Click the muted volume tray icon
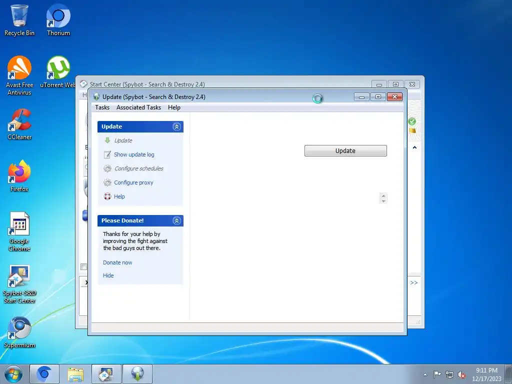The image size is (512, 384). tap(461, 374)
